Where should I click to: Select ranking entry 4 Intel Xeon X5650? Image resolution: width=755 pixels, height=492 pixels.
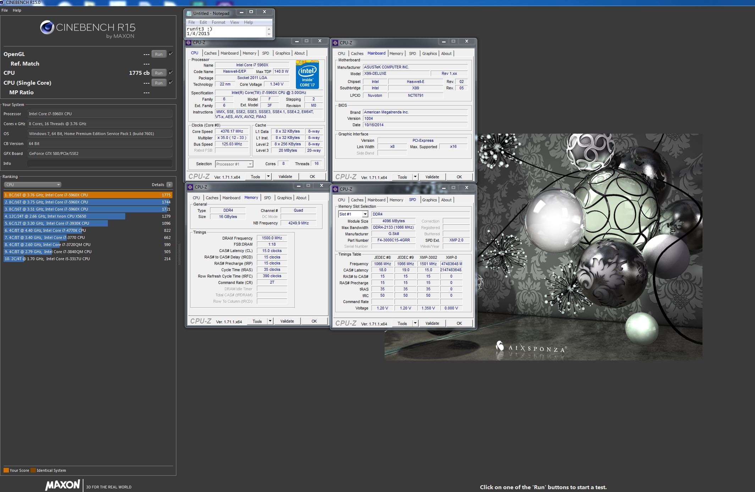tap(88, 216)
